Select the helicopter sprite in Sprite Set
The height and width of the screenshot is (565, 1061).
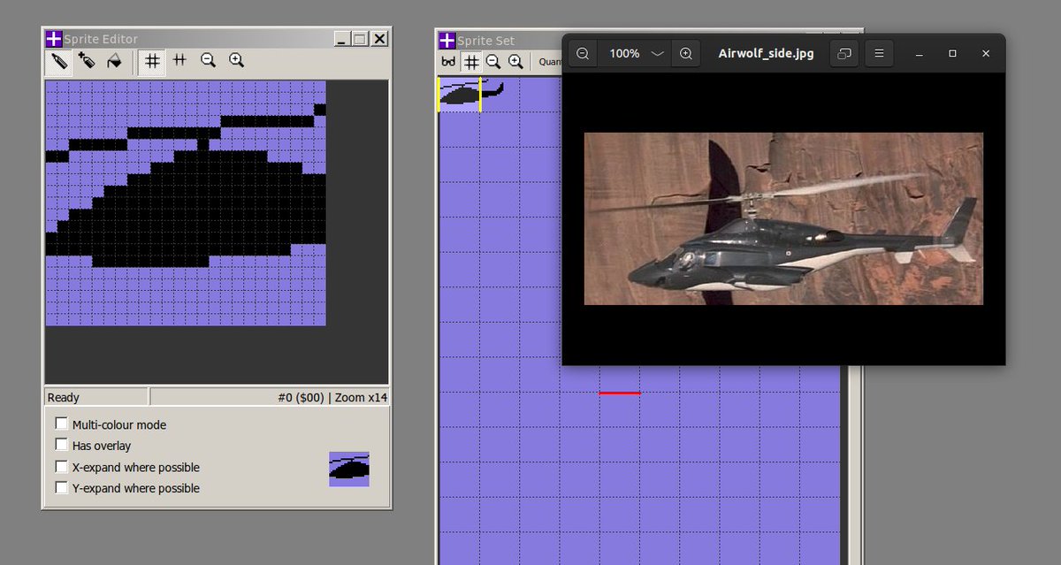[460, 94]
